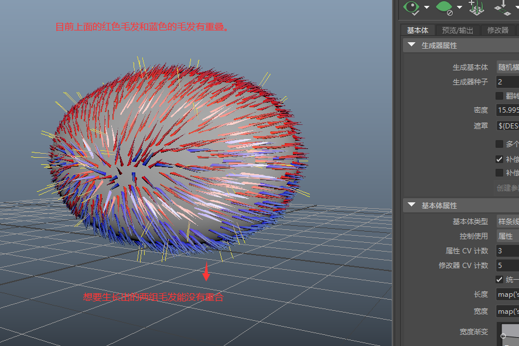The height and width of the screenshot is (346, 519).
Task: Open the 生成基本体 dropdown
Action: [x=508, y=67]
